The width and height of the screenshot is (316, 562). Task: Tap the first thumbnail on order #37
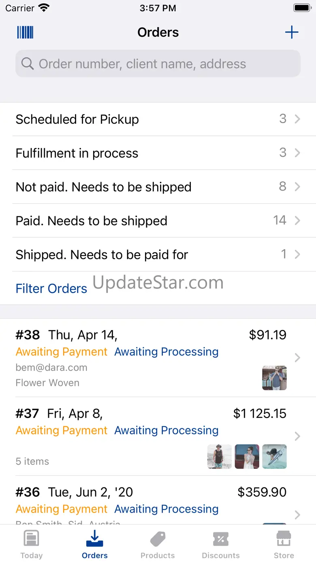(x=220, y=457)
